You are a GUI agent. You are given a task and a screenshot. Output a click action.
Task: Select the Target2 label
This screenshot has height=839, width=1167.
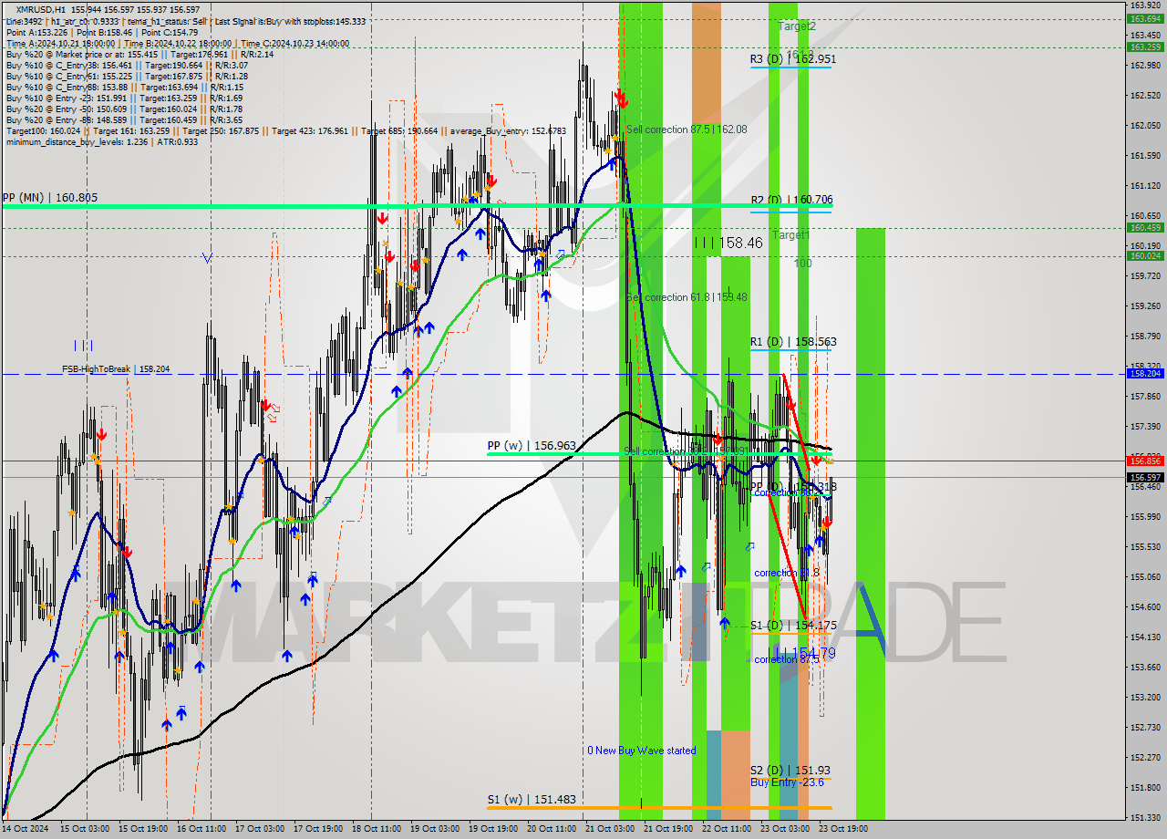coord(797,26)
